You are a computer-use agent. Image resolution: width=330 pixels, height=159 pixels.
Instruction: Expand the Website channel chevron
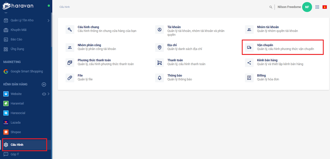pyautogui.click(x=49, y=94)
